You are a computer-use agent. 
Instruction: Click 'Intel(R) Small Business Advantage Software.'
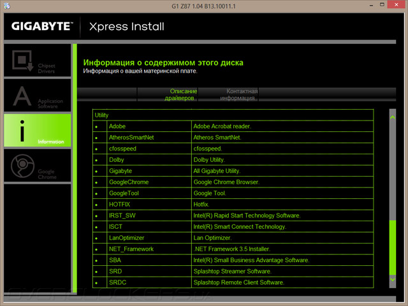[x=251, y=260]
